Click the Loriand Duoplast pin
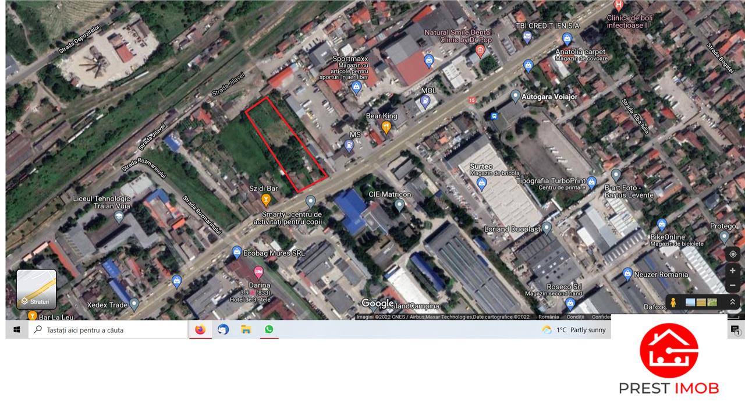The width and height of the screenshot is (745, 419). 547,228
